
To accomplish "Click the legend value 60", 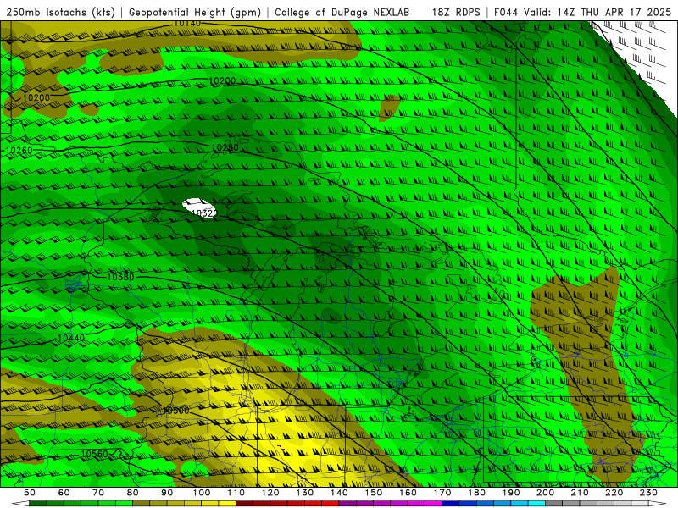I will [64, 493].
